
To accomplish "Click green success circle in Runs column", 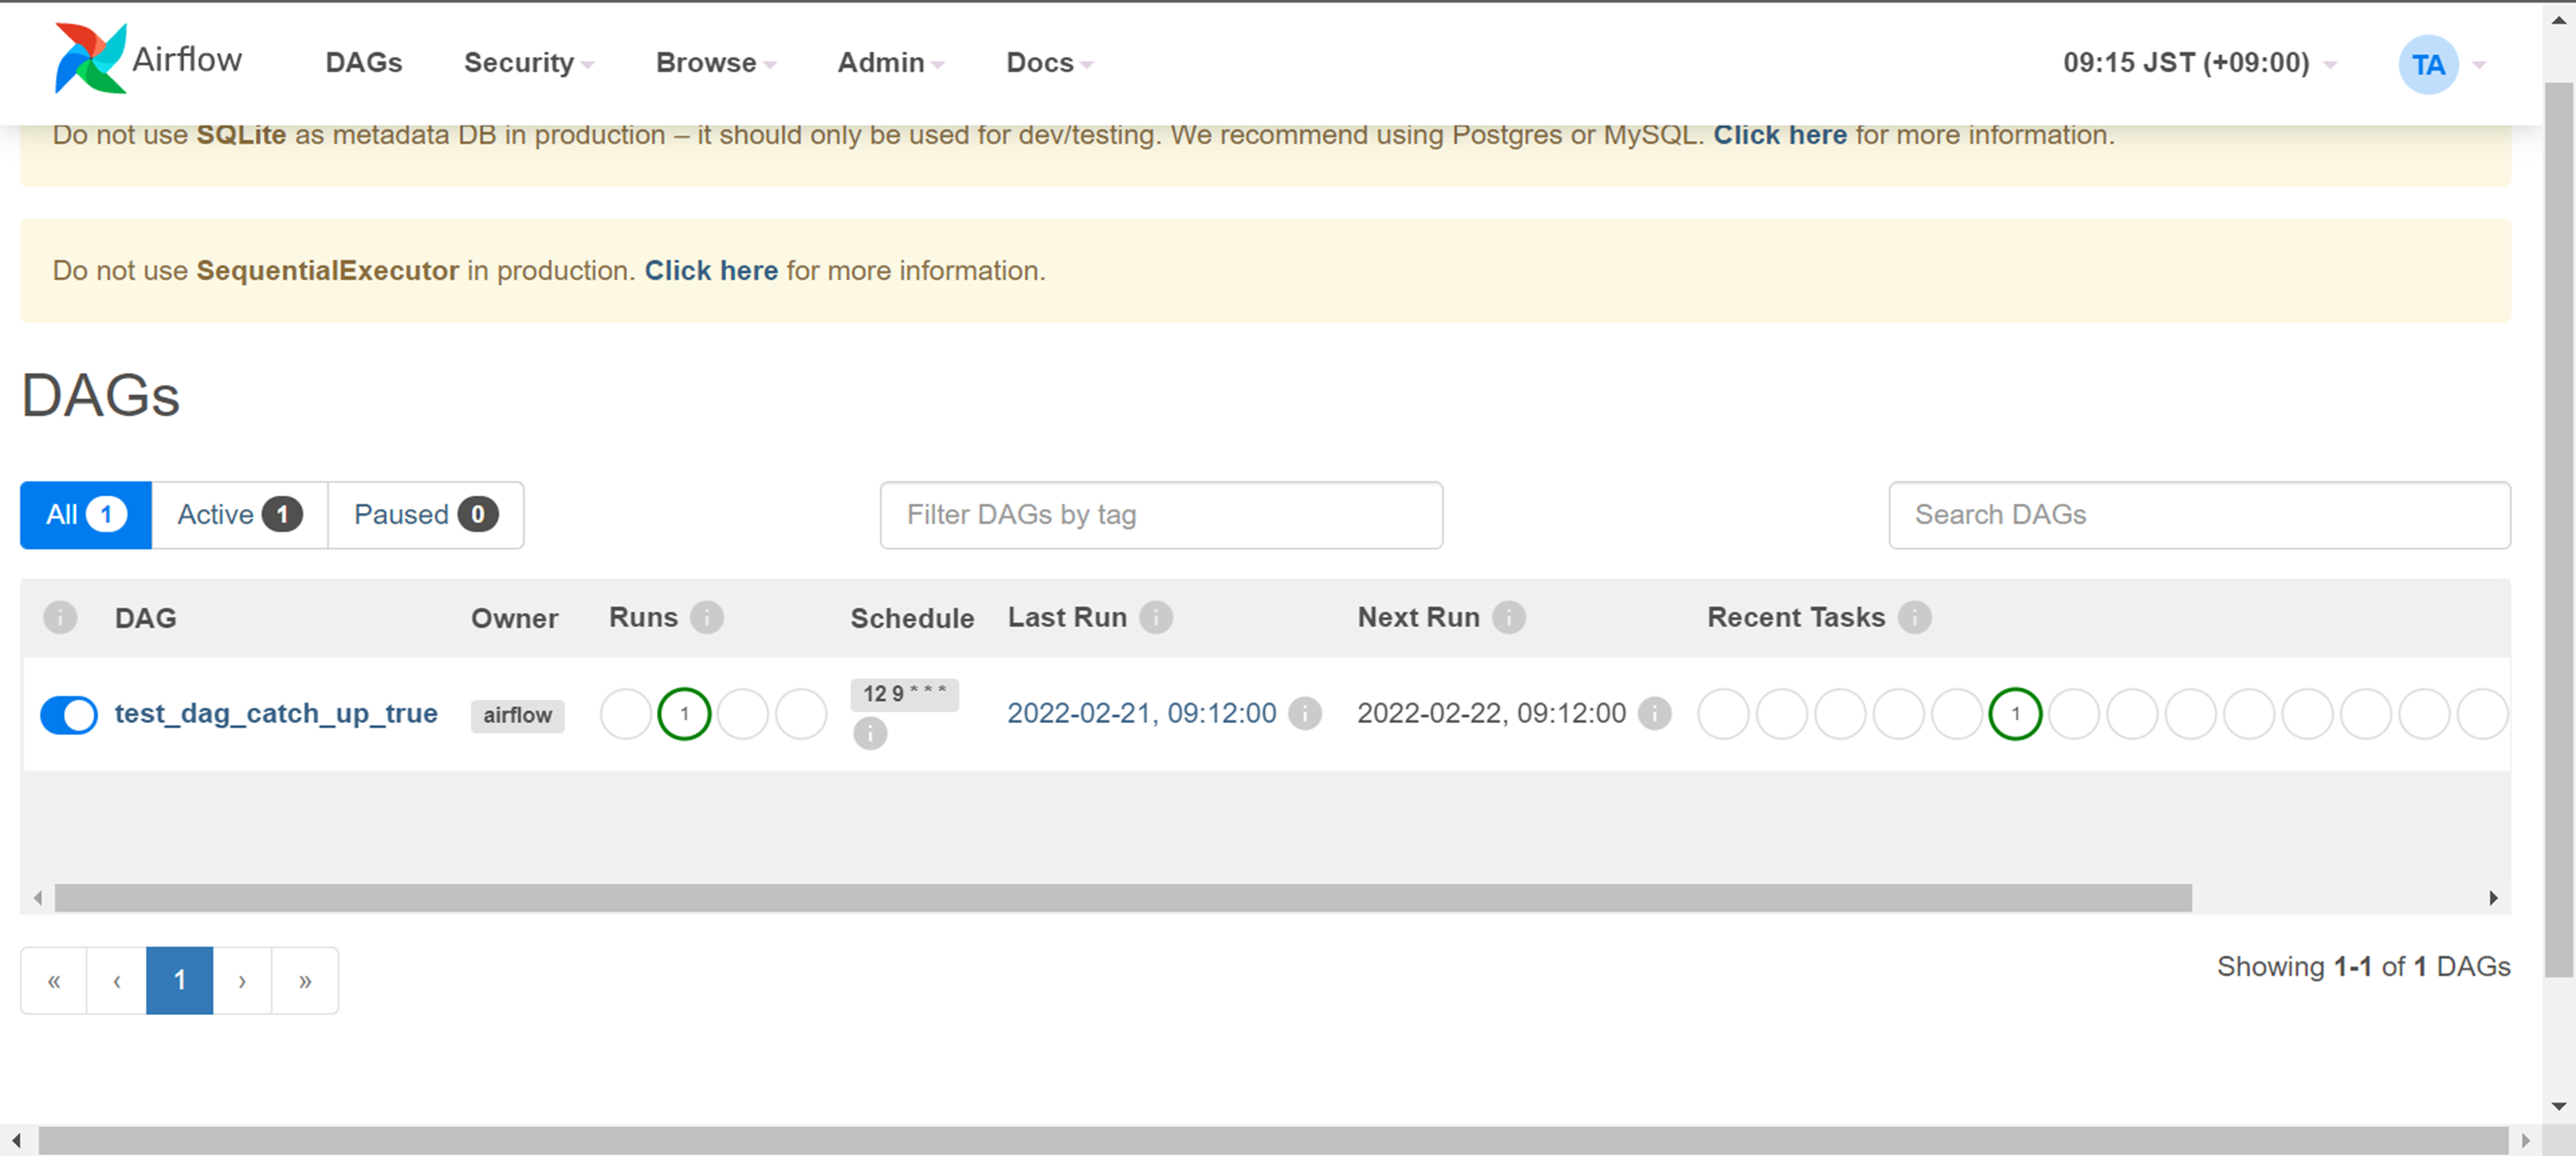I will tap(684, 714).
